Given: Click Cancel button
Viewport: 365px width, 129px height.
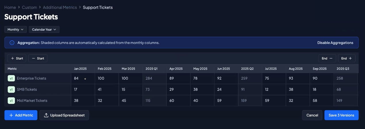Looking at the screenshot, I should (x=312, y=115).
